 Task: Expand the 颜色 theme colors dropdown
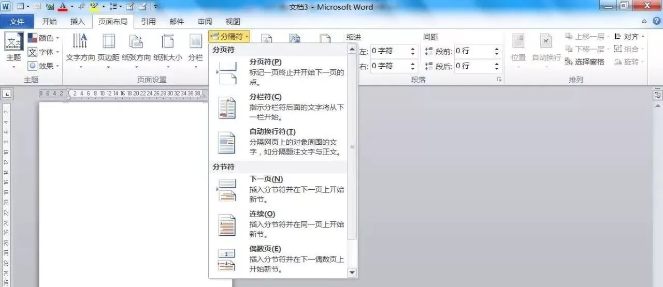[x=43, y=38]
